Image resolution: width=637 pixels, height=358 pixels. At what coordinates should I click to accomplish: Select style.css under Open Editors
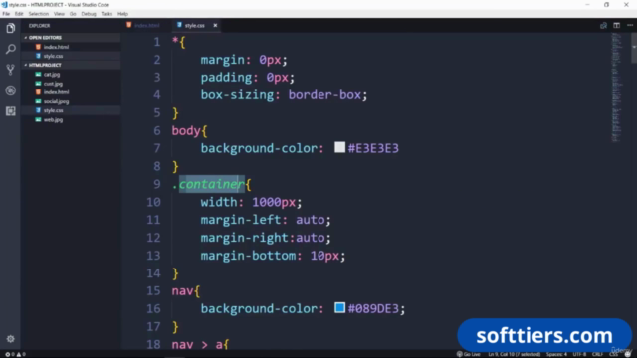click(x=71, y=56)
